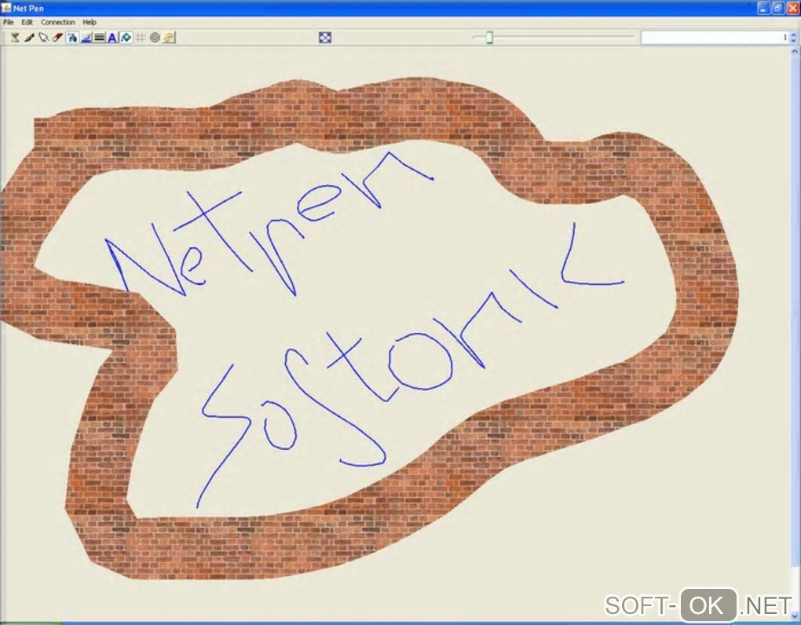Minimize the Net Pen window
Viewport: 801px width, 625px height.
pyautogui.click(x=763, y=8)
